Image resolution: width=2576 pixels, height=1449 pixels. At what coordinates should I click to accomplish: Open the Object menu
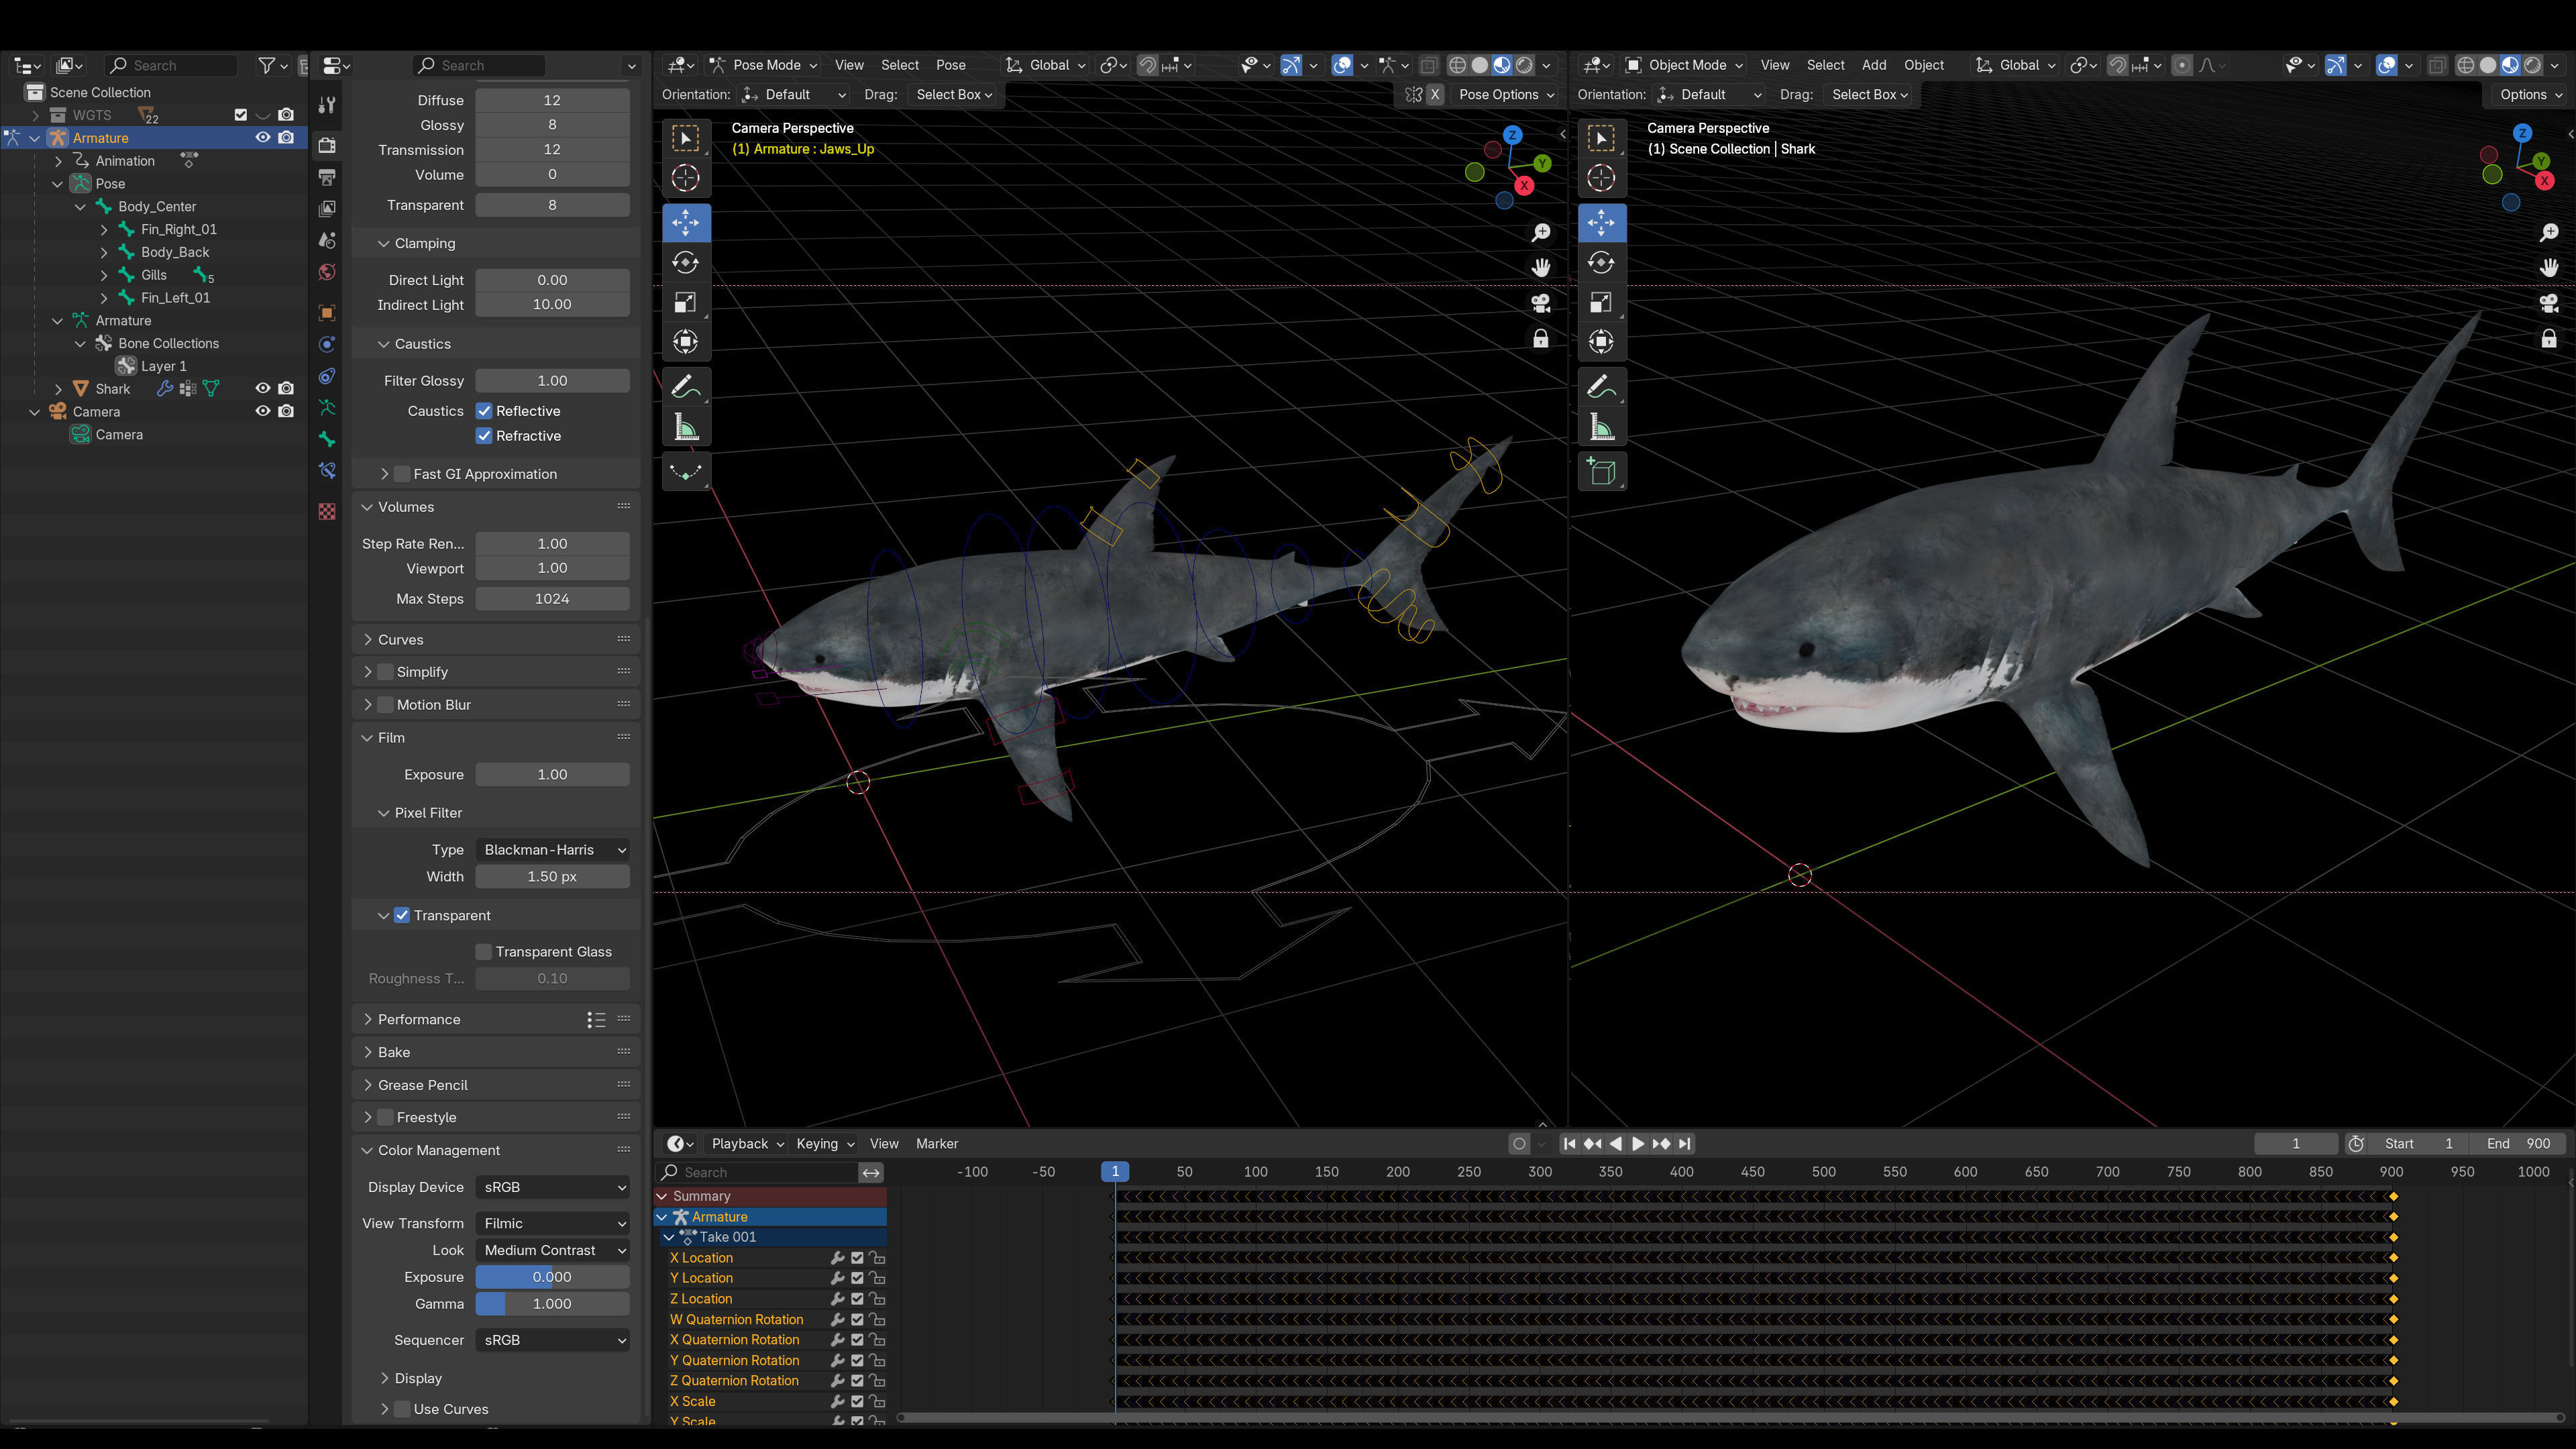point(1923,65)
